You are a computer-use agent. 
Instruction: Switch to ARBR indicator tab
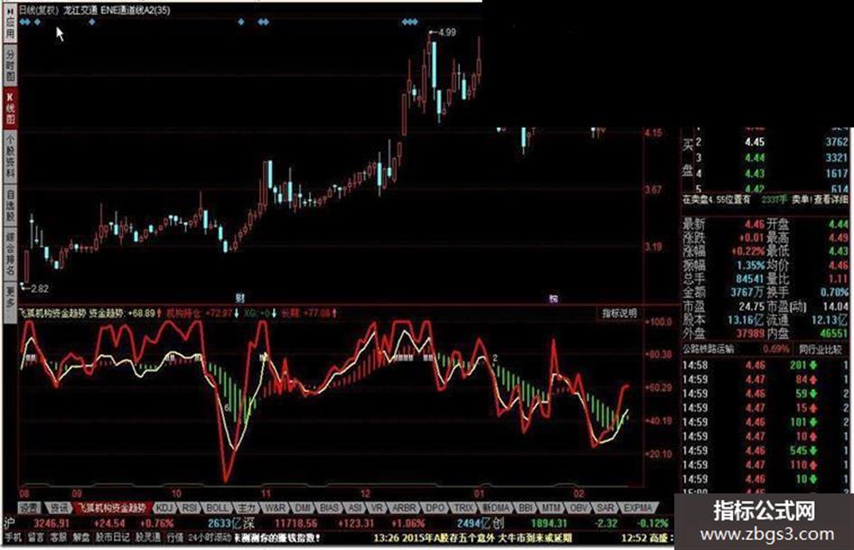(404, 508)
